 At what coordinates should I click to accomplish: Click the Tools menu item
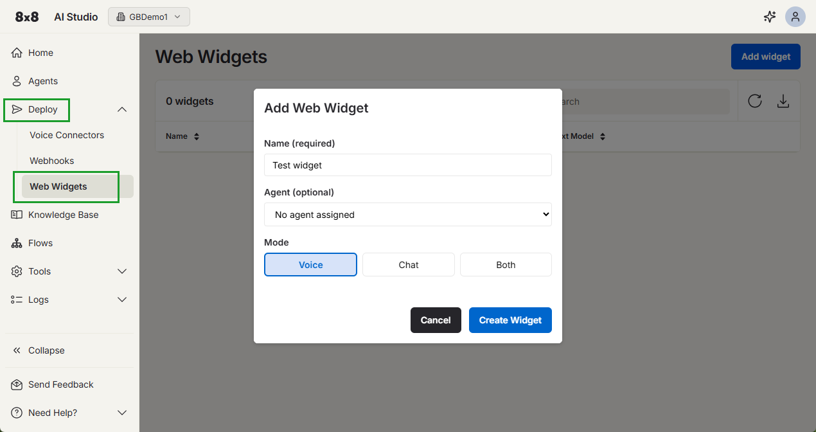click(39, 271)
